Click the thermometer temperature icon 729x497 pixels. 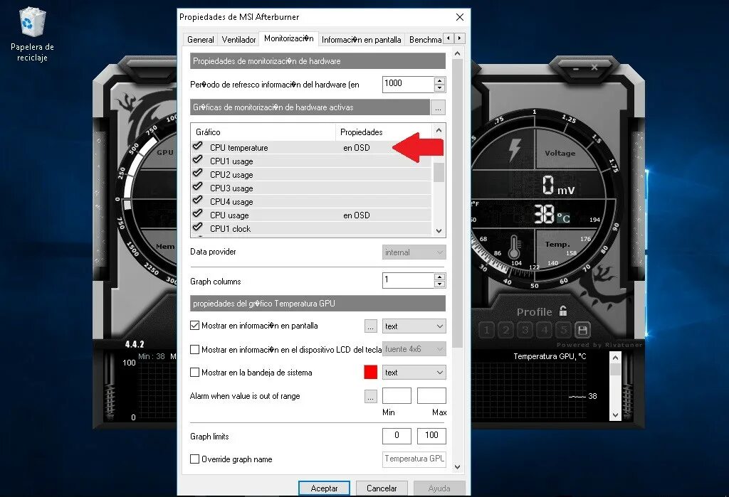(x=514, y=246)
